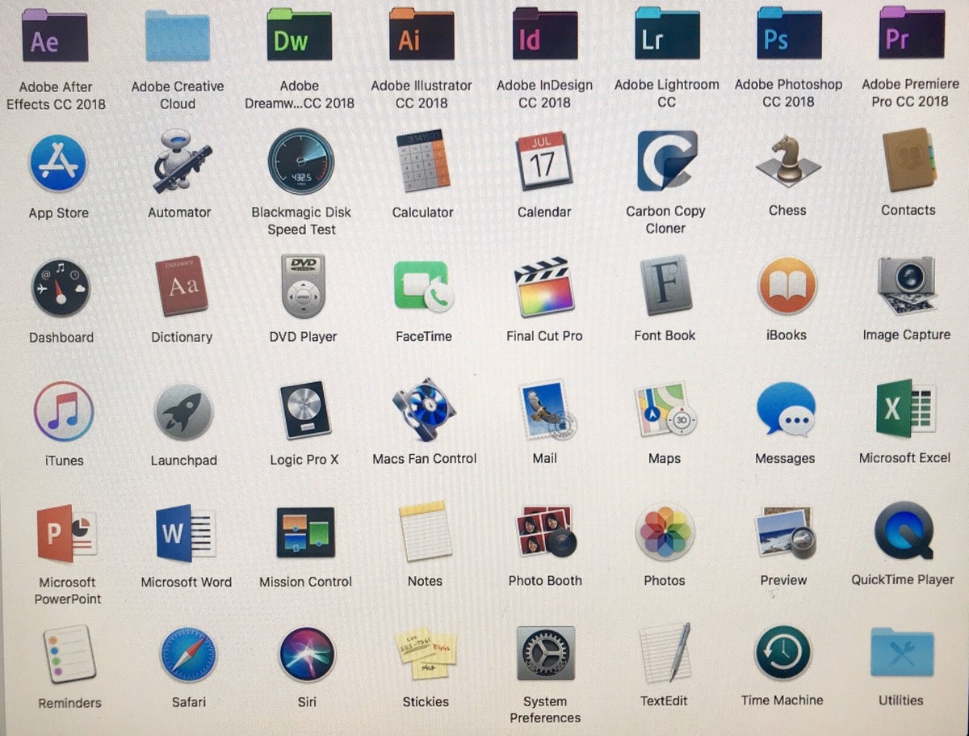Viewport: 969px width, 736px height.
Task: Click the Stickies yellow notes icon
Action: (x=426, y=654)
